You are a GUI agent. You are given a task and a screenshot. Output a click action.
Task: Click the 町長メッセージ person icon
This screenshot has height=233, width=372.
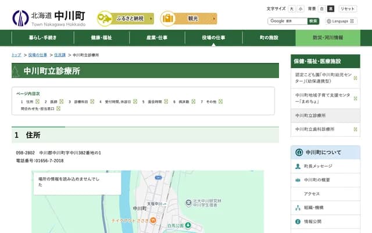click(298, 166)
